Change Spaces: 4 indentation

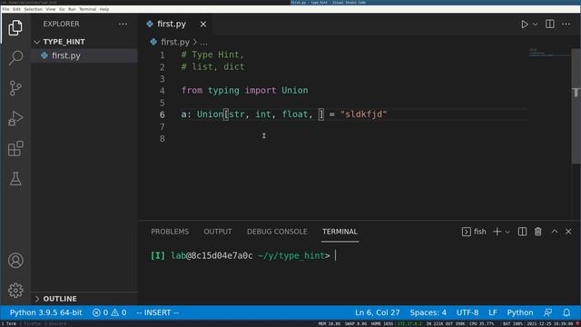pyautogui.click(x=428, y=312)
